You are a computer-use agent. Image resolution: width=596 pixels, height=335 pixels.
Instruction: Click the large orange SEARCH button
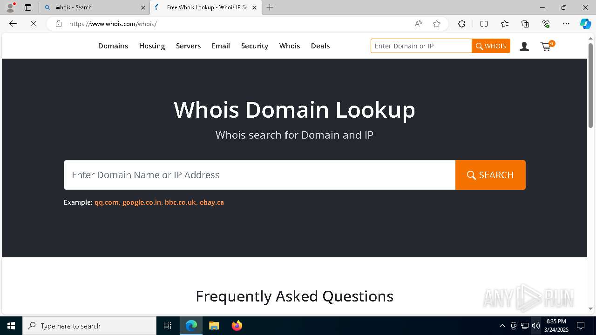tap(490, 175)
